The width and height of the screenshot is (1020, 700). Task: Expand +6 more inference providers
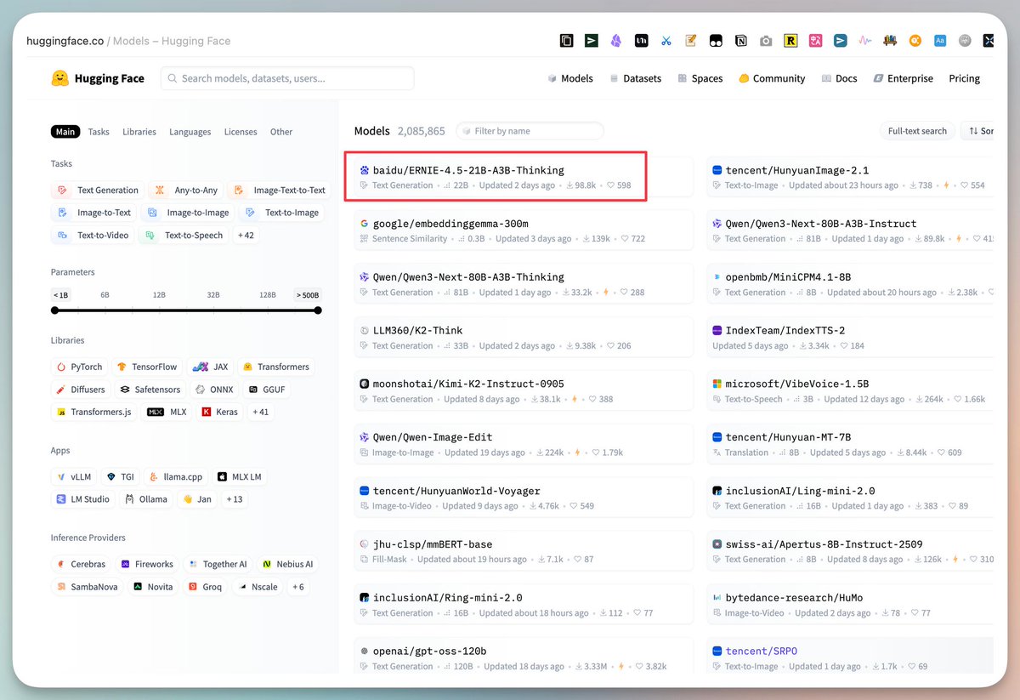coord(297,587)
